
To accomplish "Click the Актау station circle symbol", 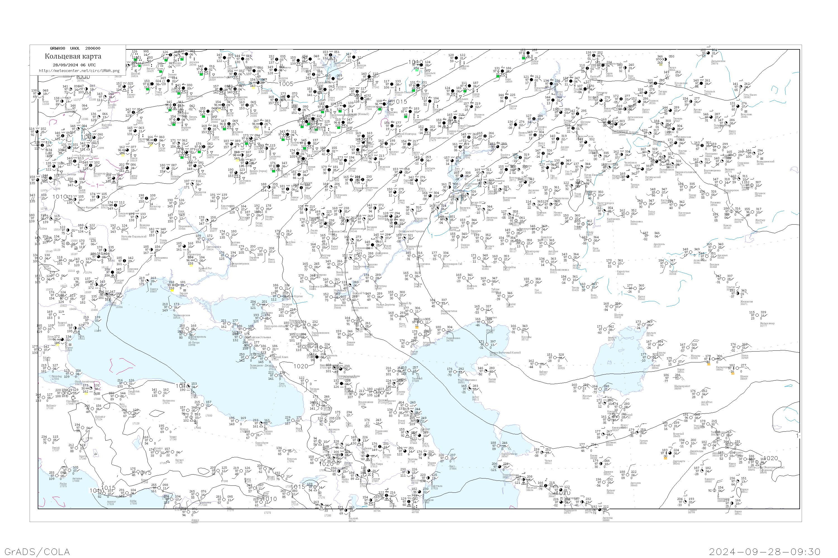I will coord(470,389).
